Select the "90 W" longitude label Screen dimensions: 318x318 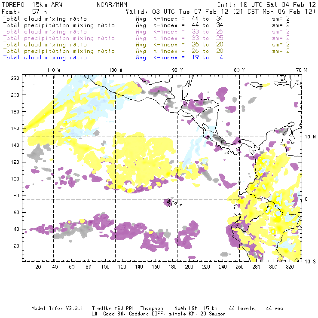tap(177, 70)
